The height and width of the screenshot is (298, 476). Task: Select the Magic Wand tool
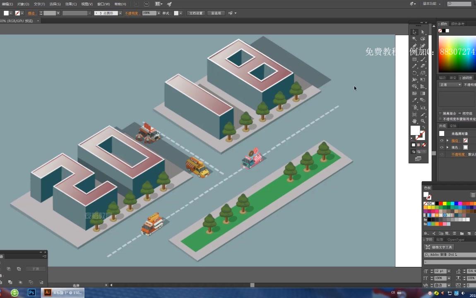415,38
